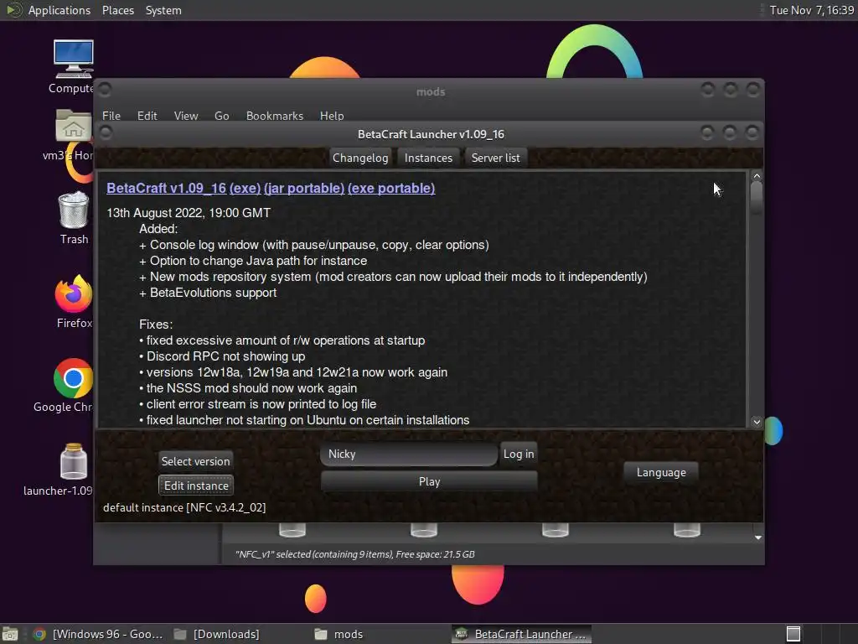Open the Help menu in mods window
Screen dimensions: 858x644
(332, 116)
